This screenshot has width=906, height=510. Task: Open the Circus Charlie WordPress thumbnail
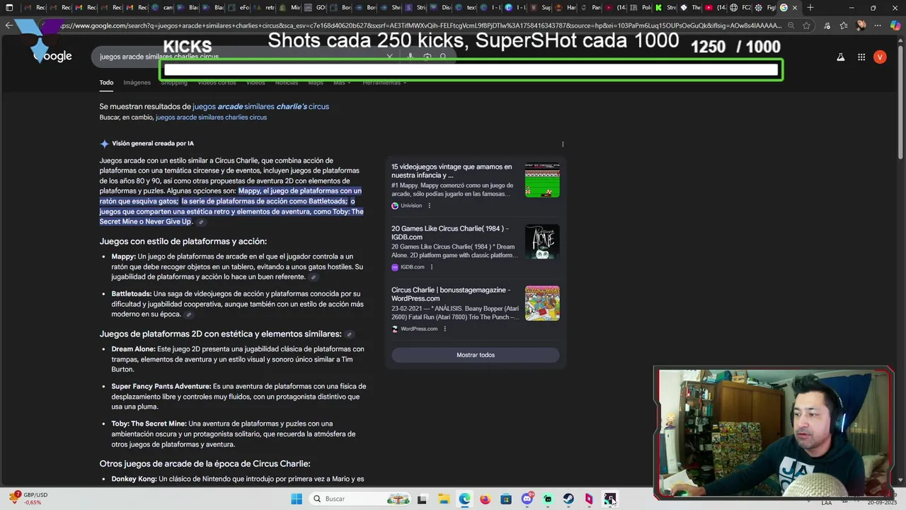pos(542,303)
